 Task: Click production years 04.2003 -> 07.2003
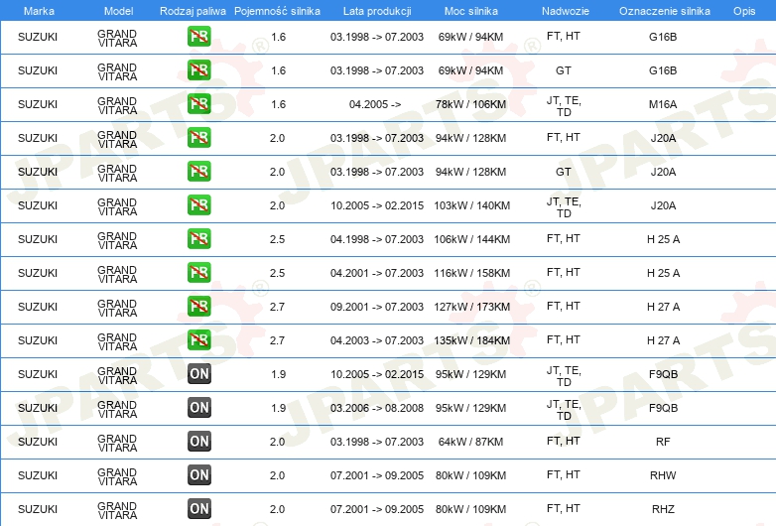click(377, 340)
